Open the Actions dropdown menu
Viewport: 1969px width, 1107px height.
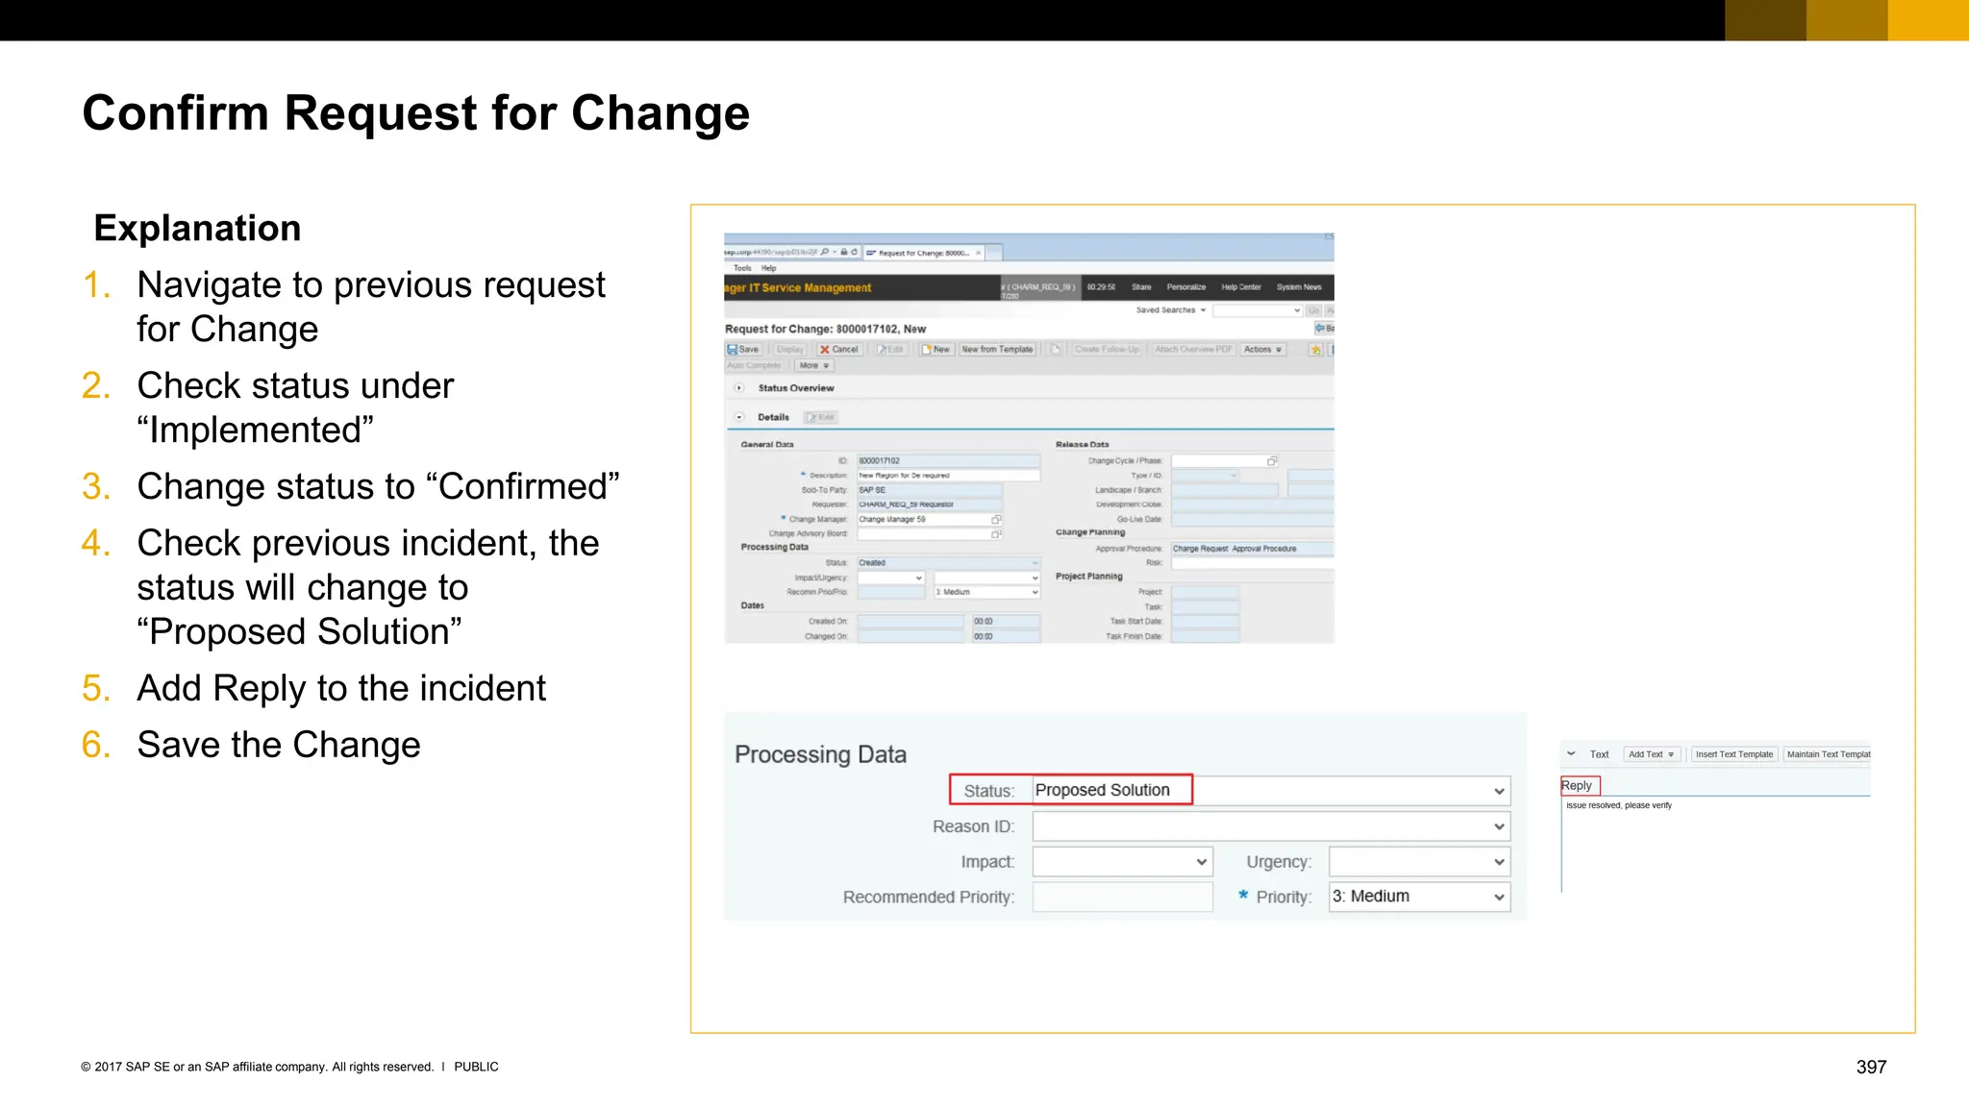(x=1262, y=350)
